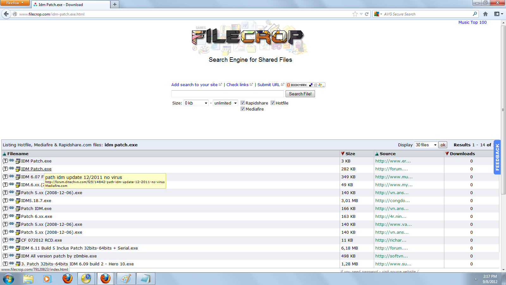Image resolution: width=506 pixels, height=285 pixels.
Task: Open the Firefox application menu button
Action: (x=15, y=3)
